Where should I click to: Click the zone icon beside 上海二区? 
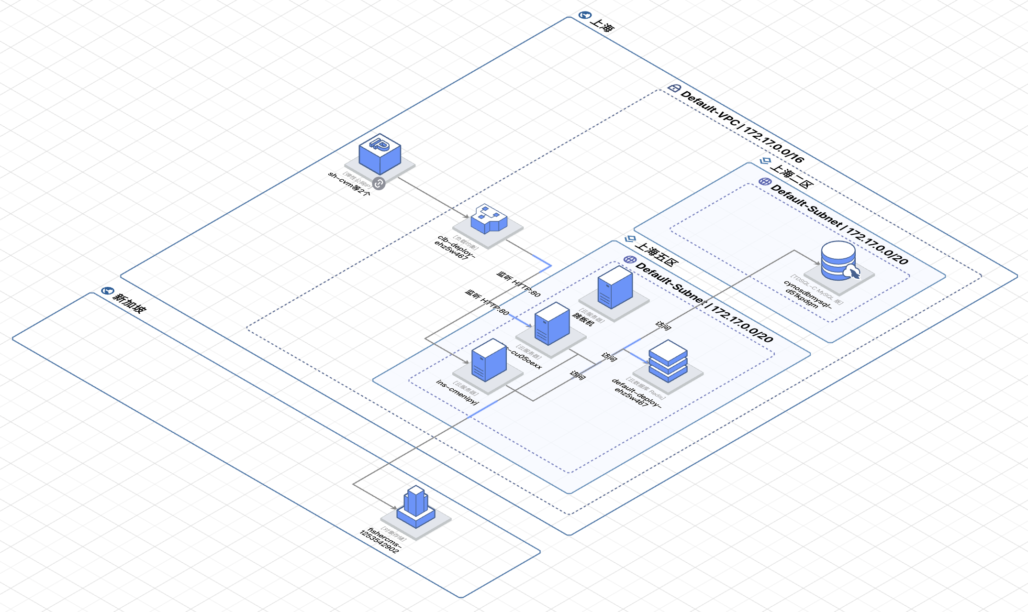click(765, 161)
